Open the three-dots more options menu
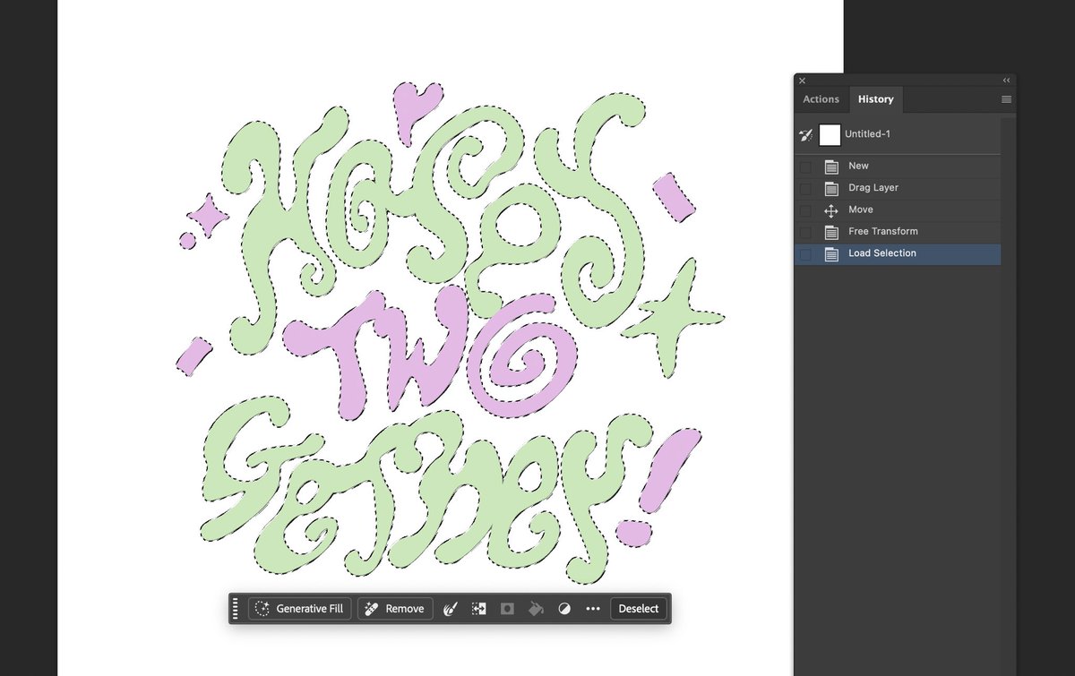The image size is (1075, 676). point(592,609)
